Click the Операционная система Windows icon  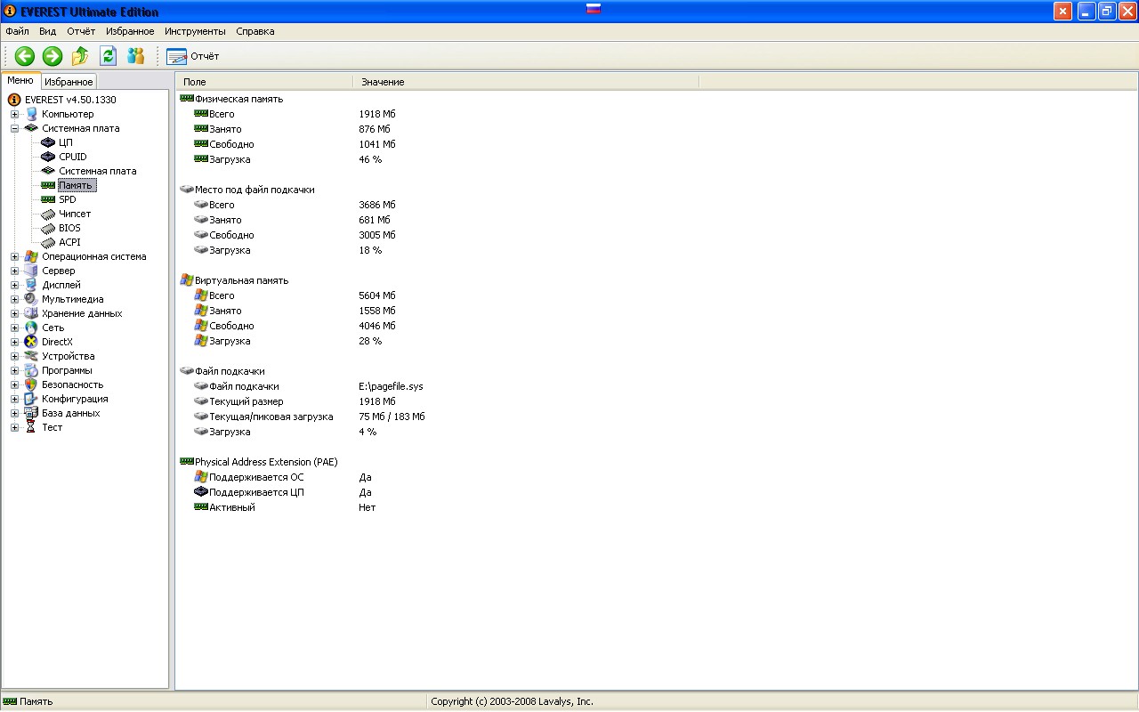[x=31, y=256]
